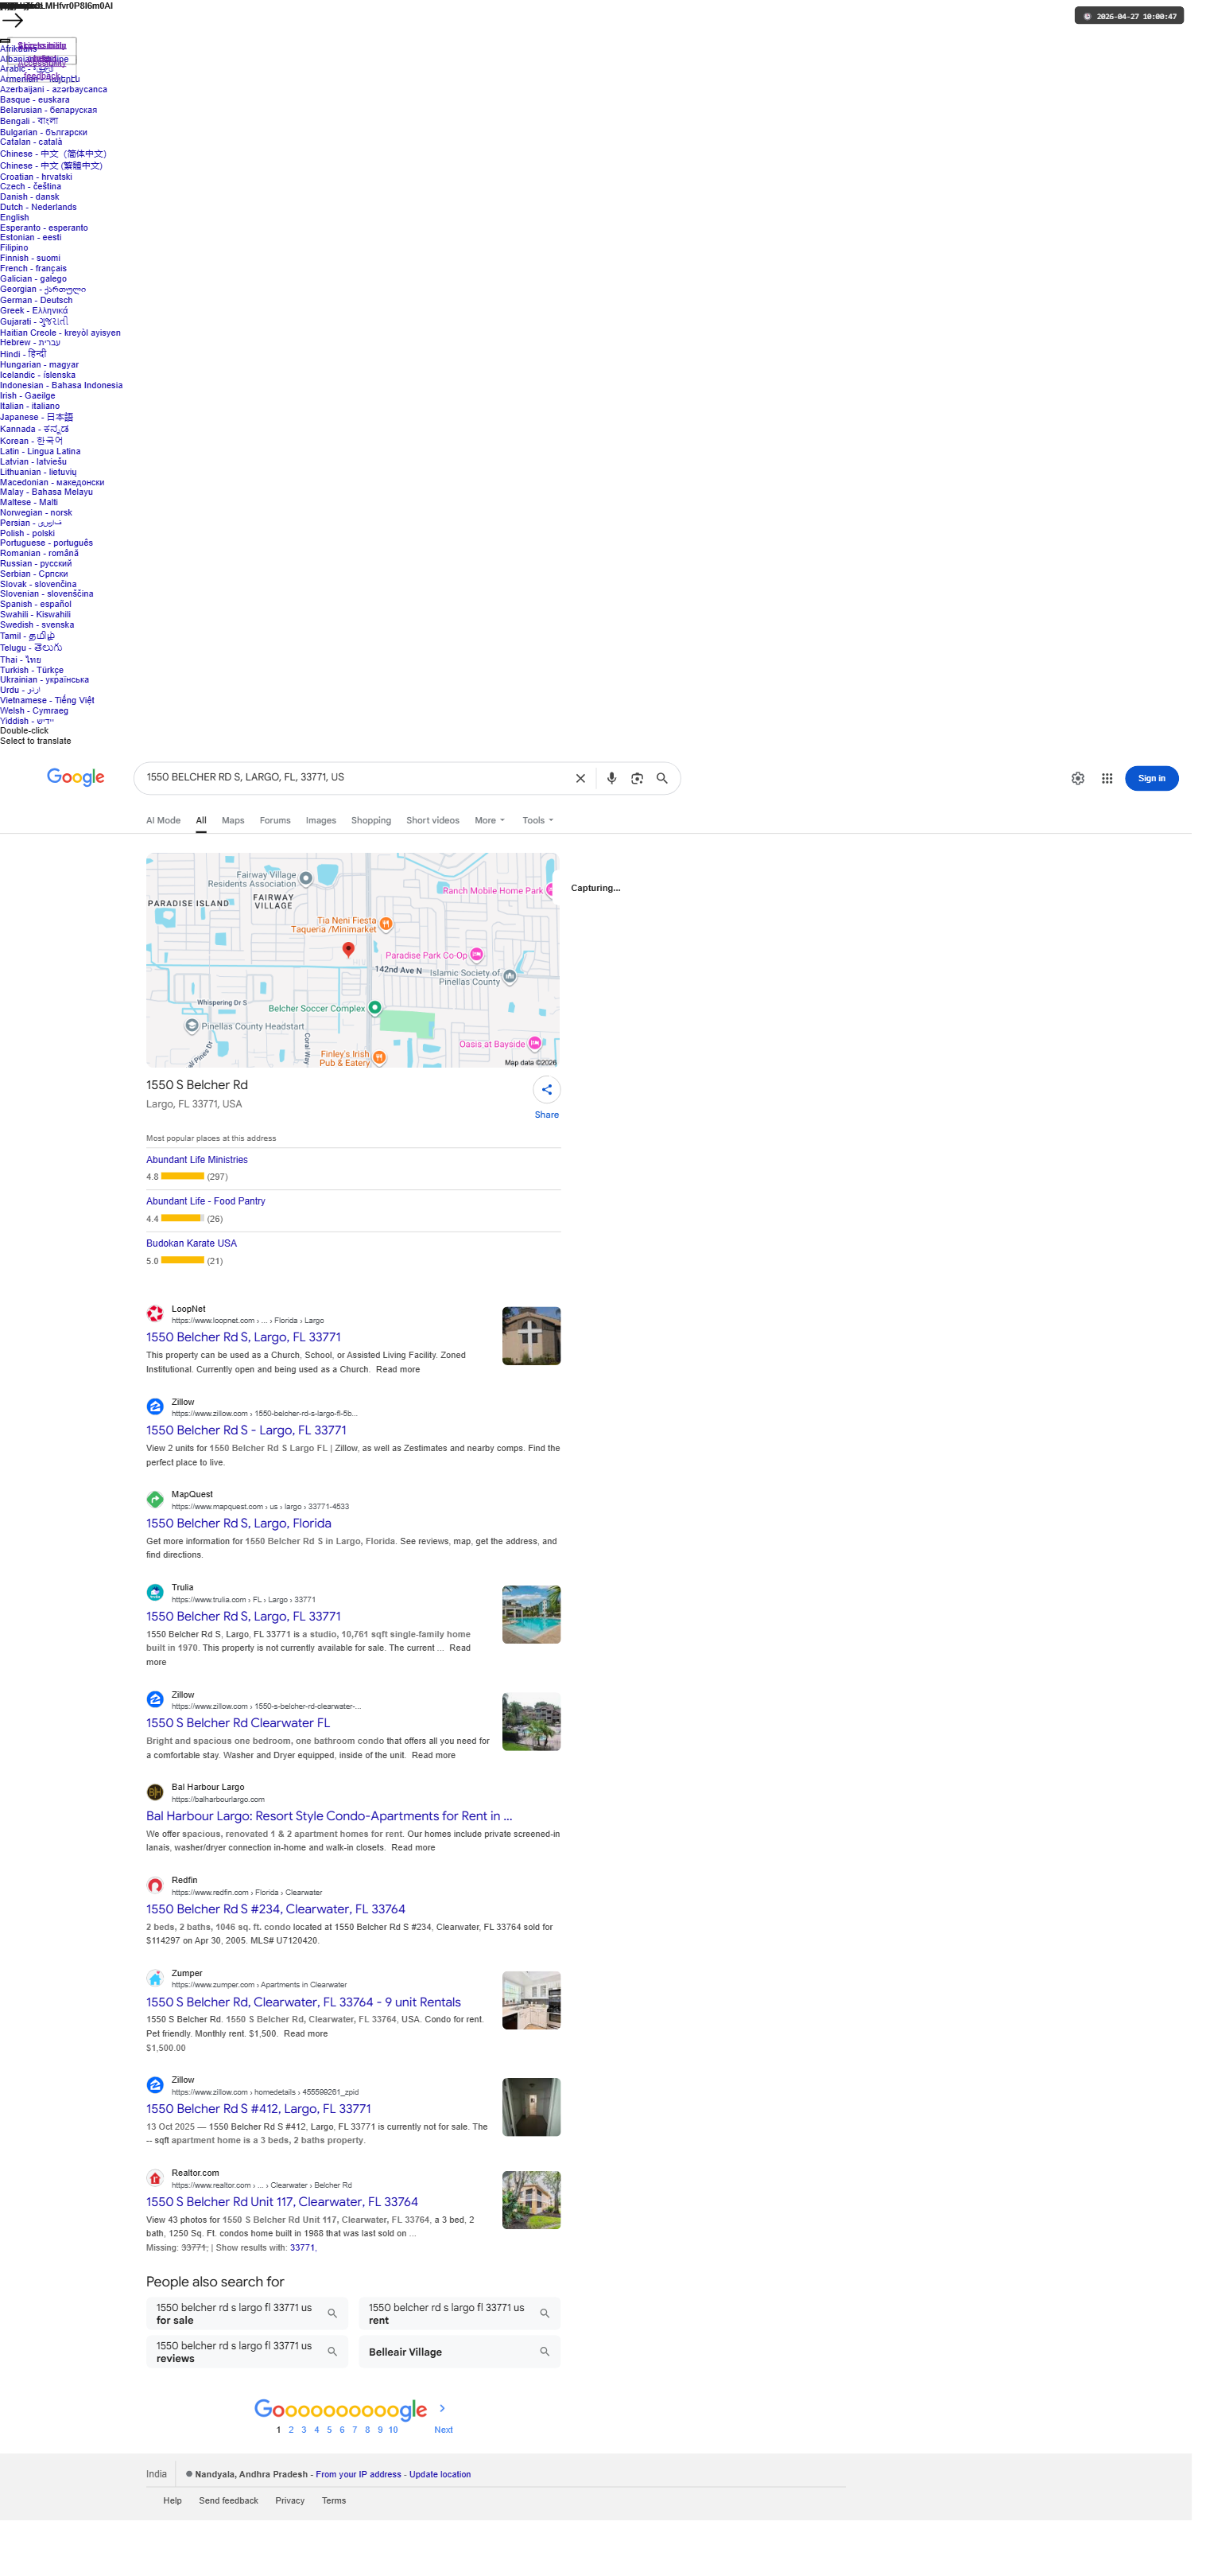Open LoopNet result '1550 Belcher Rd S, Largo, FL 33771'
The image size is (1206, 2576).
244,1337
